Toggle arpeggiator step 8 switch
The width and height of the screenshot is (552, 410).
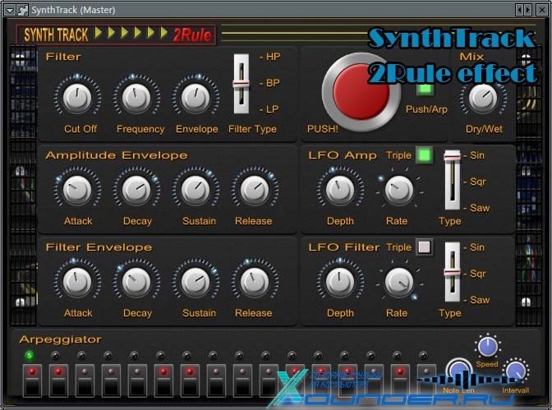pos(216,380)
